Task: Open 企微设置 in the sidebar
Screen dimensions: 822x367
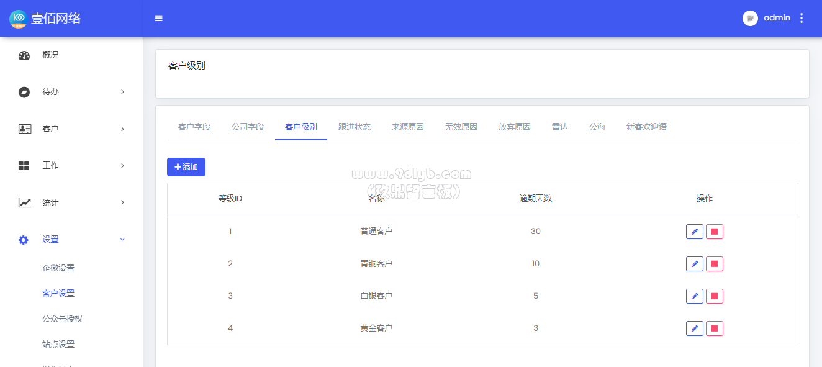Action: click(58, 268)
